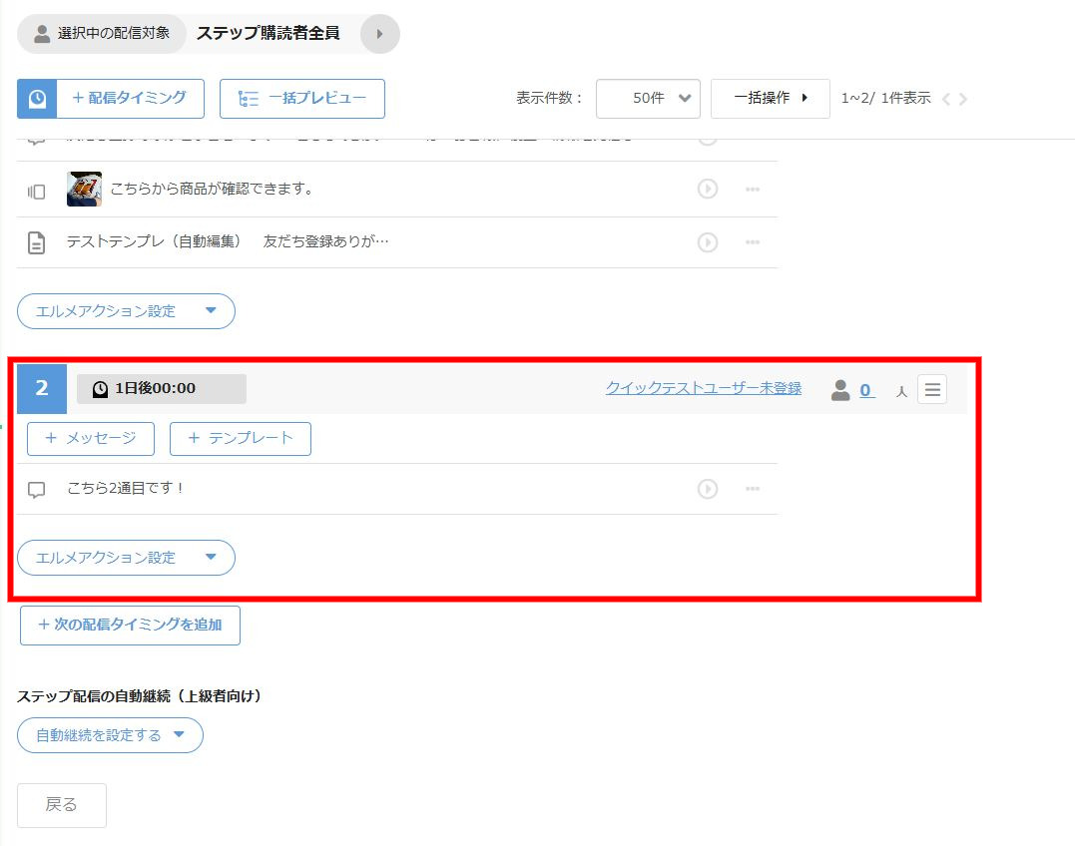Click the arrow next to ステップ購読者全員

[379, 34]
